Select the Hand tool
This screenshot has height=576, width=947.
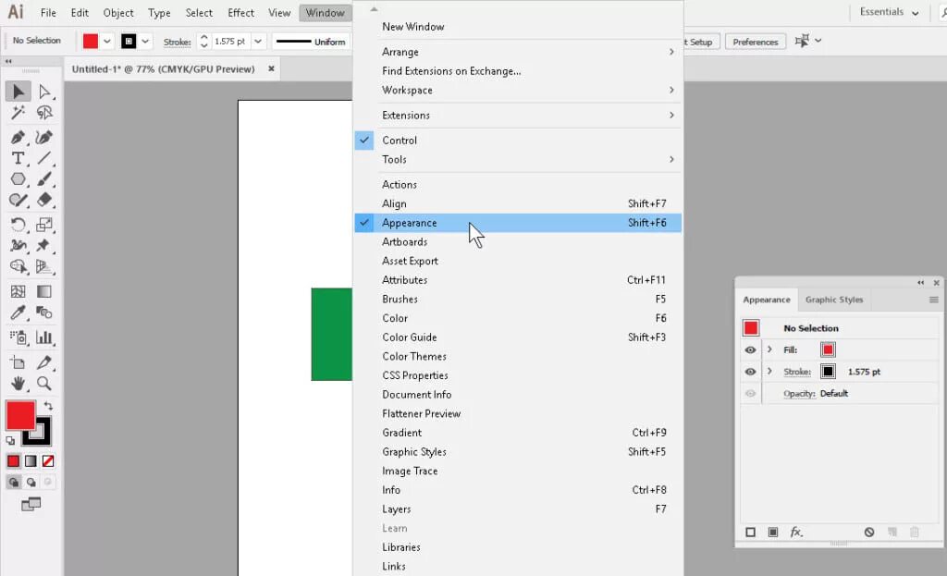point(18,384)
